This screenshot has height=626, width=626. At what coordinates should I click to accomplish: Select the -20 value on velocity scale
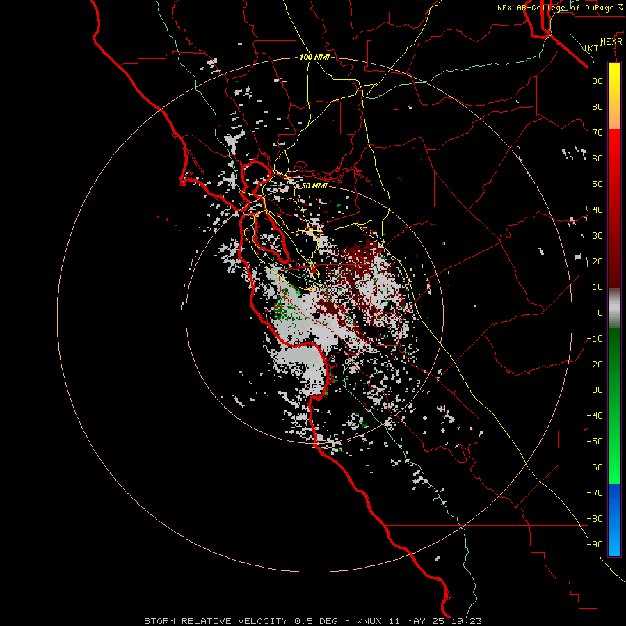[x=595, y=364]
